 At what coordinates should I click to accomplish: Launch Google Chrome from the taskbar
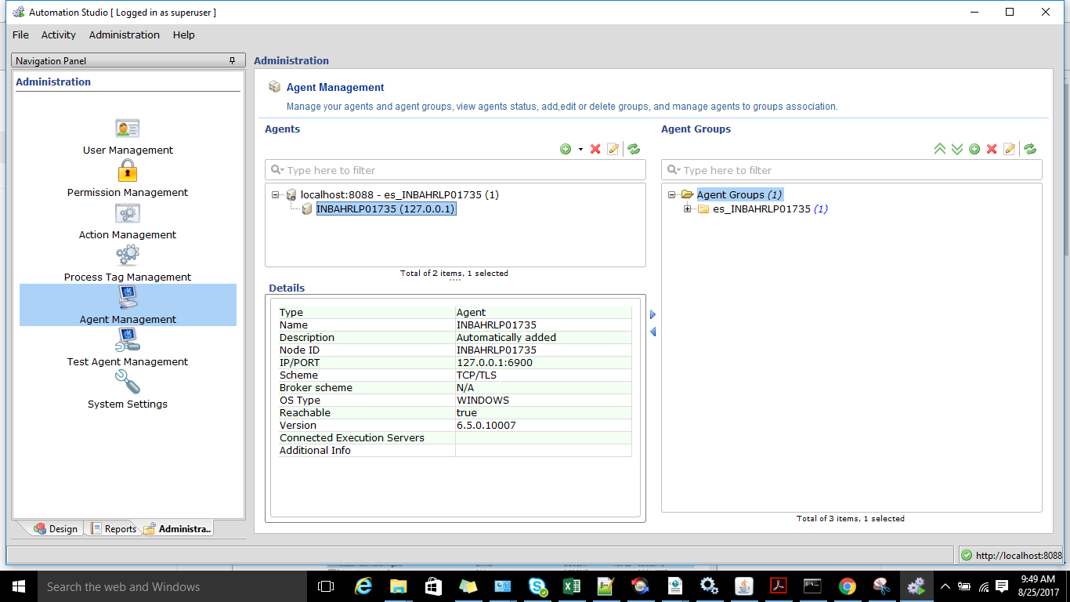pos(847,586)
